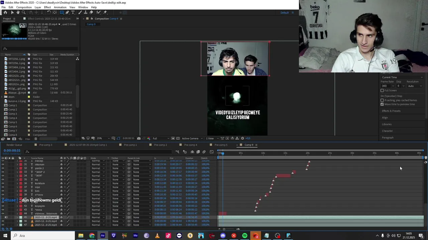Select the Brush tool
The height and width of the screenshot is (240, 428).
tap(80, 12)
